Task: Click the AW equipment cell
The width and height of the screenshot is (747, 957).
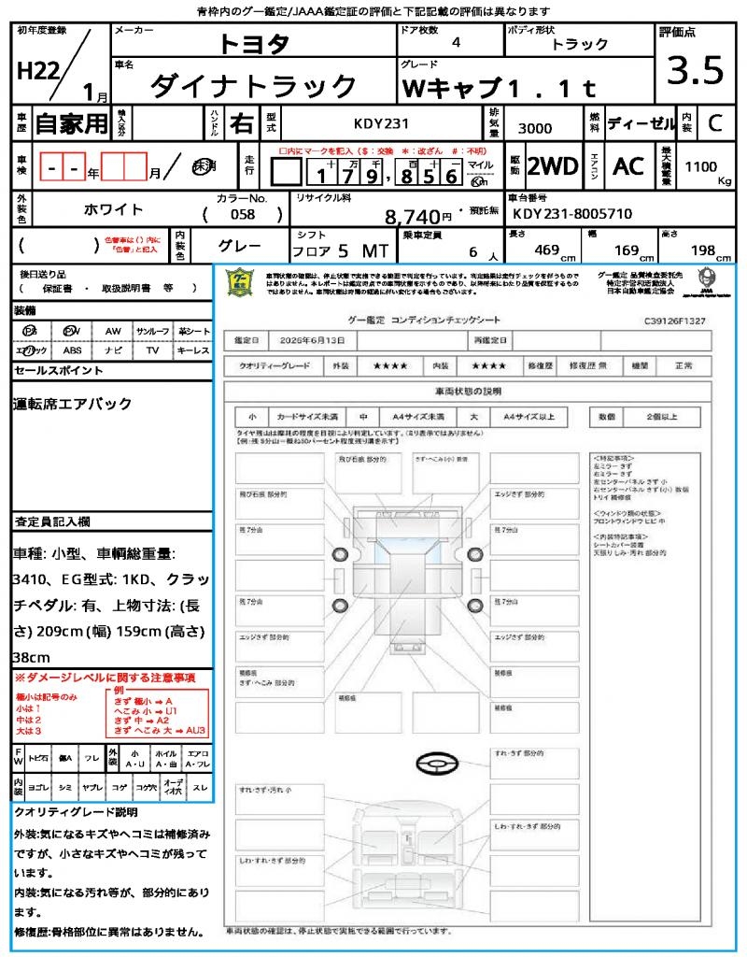Action: 113,331
